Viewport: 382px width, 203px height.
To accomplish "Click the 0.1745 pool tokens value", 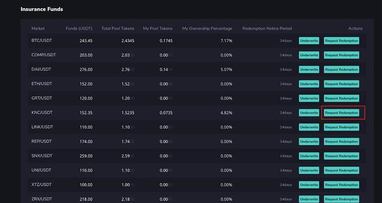I will click(x=166, y=41).
